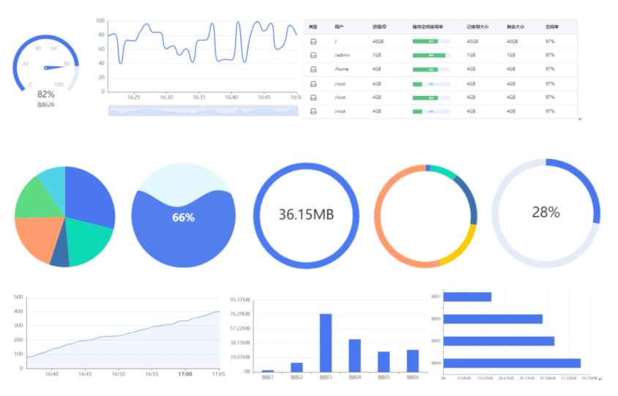
Task: Select the "/admin" user cell
Action: pyautogui.click(x=342, y=55)
